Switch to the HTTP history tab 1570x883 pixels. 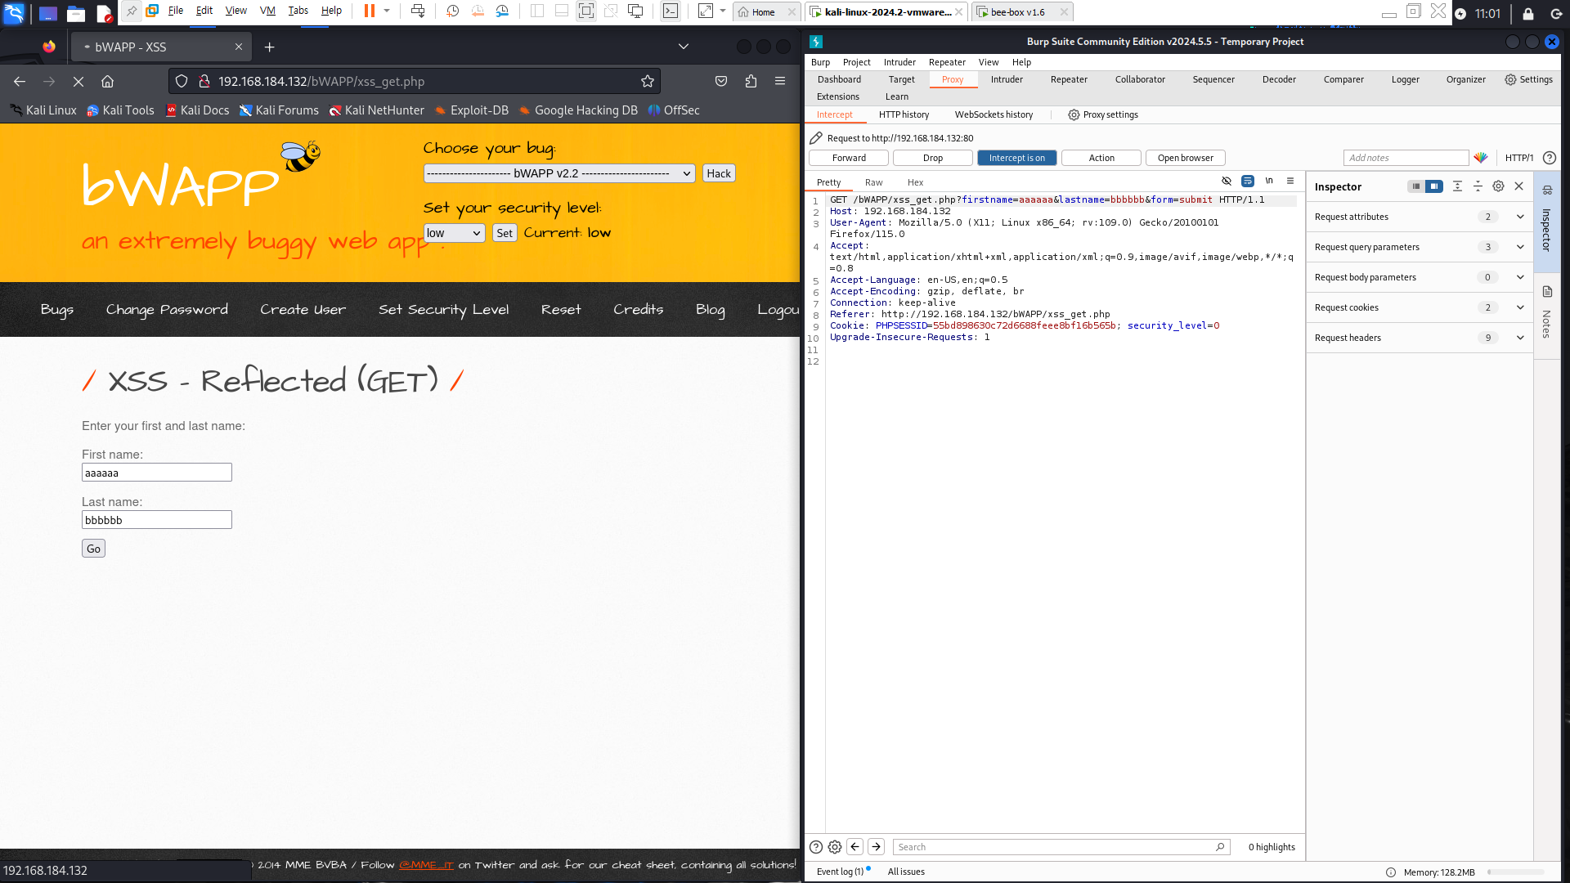pos(904,114)
